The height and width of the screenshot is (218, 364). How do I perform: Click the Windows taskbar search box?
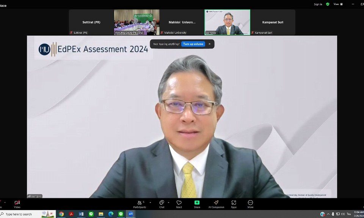[24, 214]
